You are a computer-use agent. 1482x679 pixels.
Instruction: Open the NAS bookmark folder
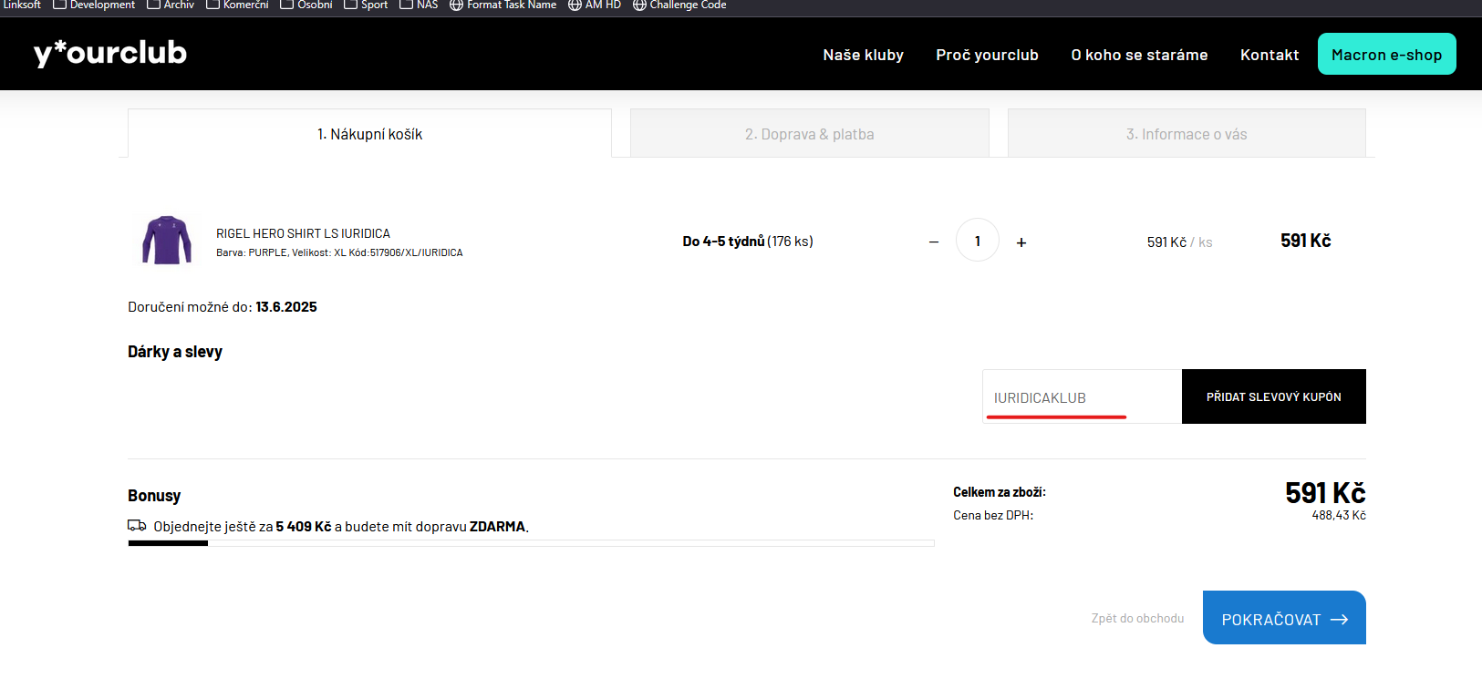point(419,5)
